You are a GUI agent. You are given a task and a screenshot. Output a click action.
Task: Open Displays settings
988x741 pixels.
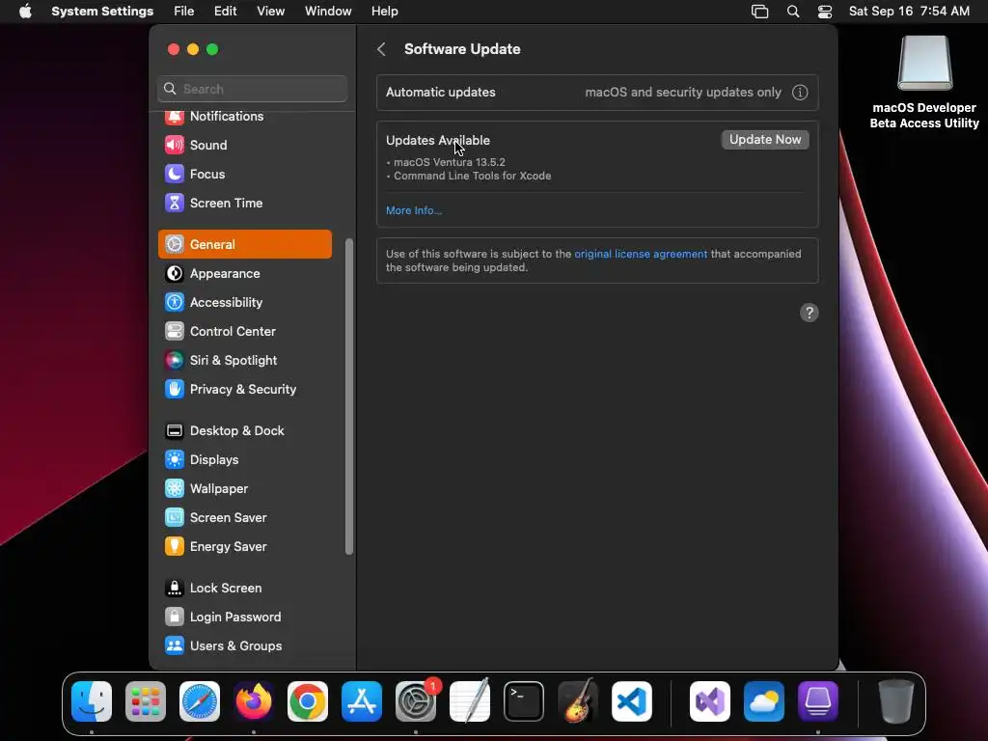pos(244,460)
